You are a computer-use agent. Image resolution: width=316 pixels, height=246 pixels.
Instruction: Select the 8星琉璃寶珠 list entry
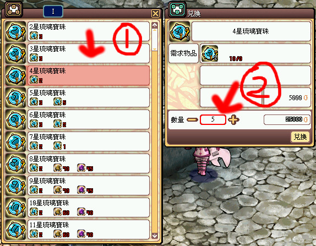pyautogui.click(x=89, y=163)
